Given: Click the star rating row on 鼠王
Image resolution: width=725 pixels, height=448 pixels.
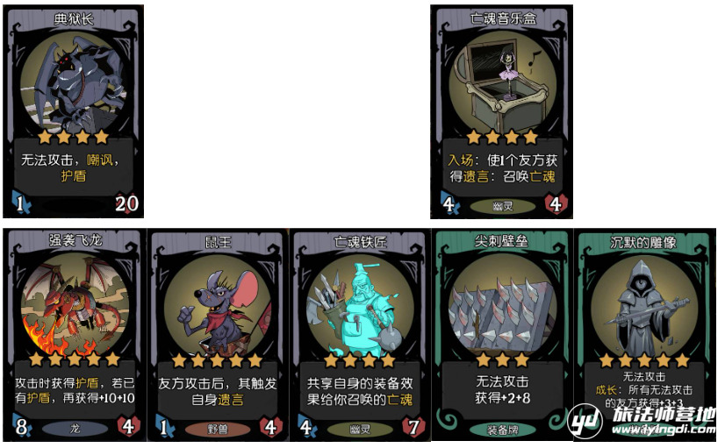Looking at the screenshot, I should coord(218,360).
